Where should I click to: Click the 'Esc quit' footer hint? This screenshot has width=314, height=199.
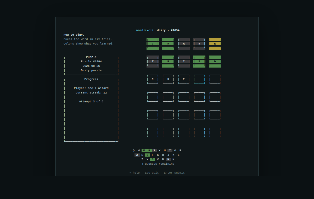point(152,173)
